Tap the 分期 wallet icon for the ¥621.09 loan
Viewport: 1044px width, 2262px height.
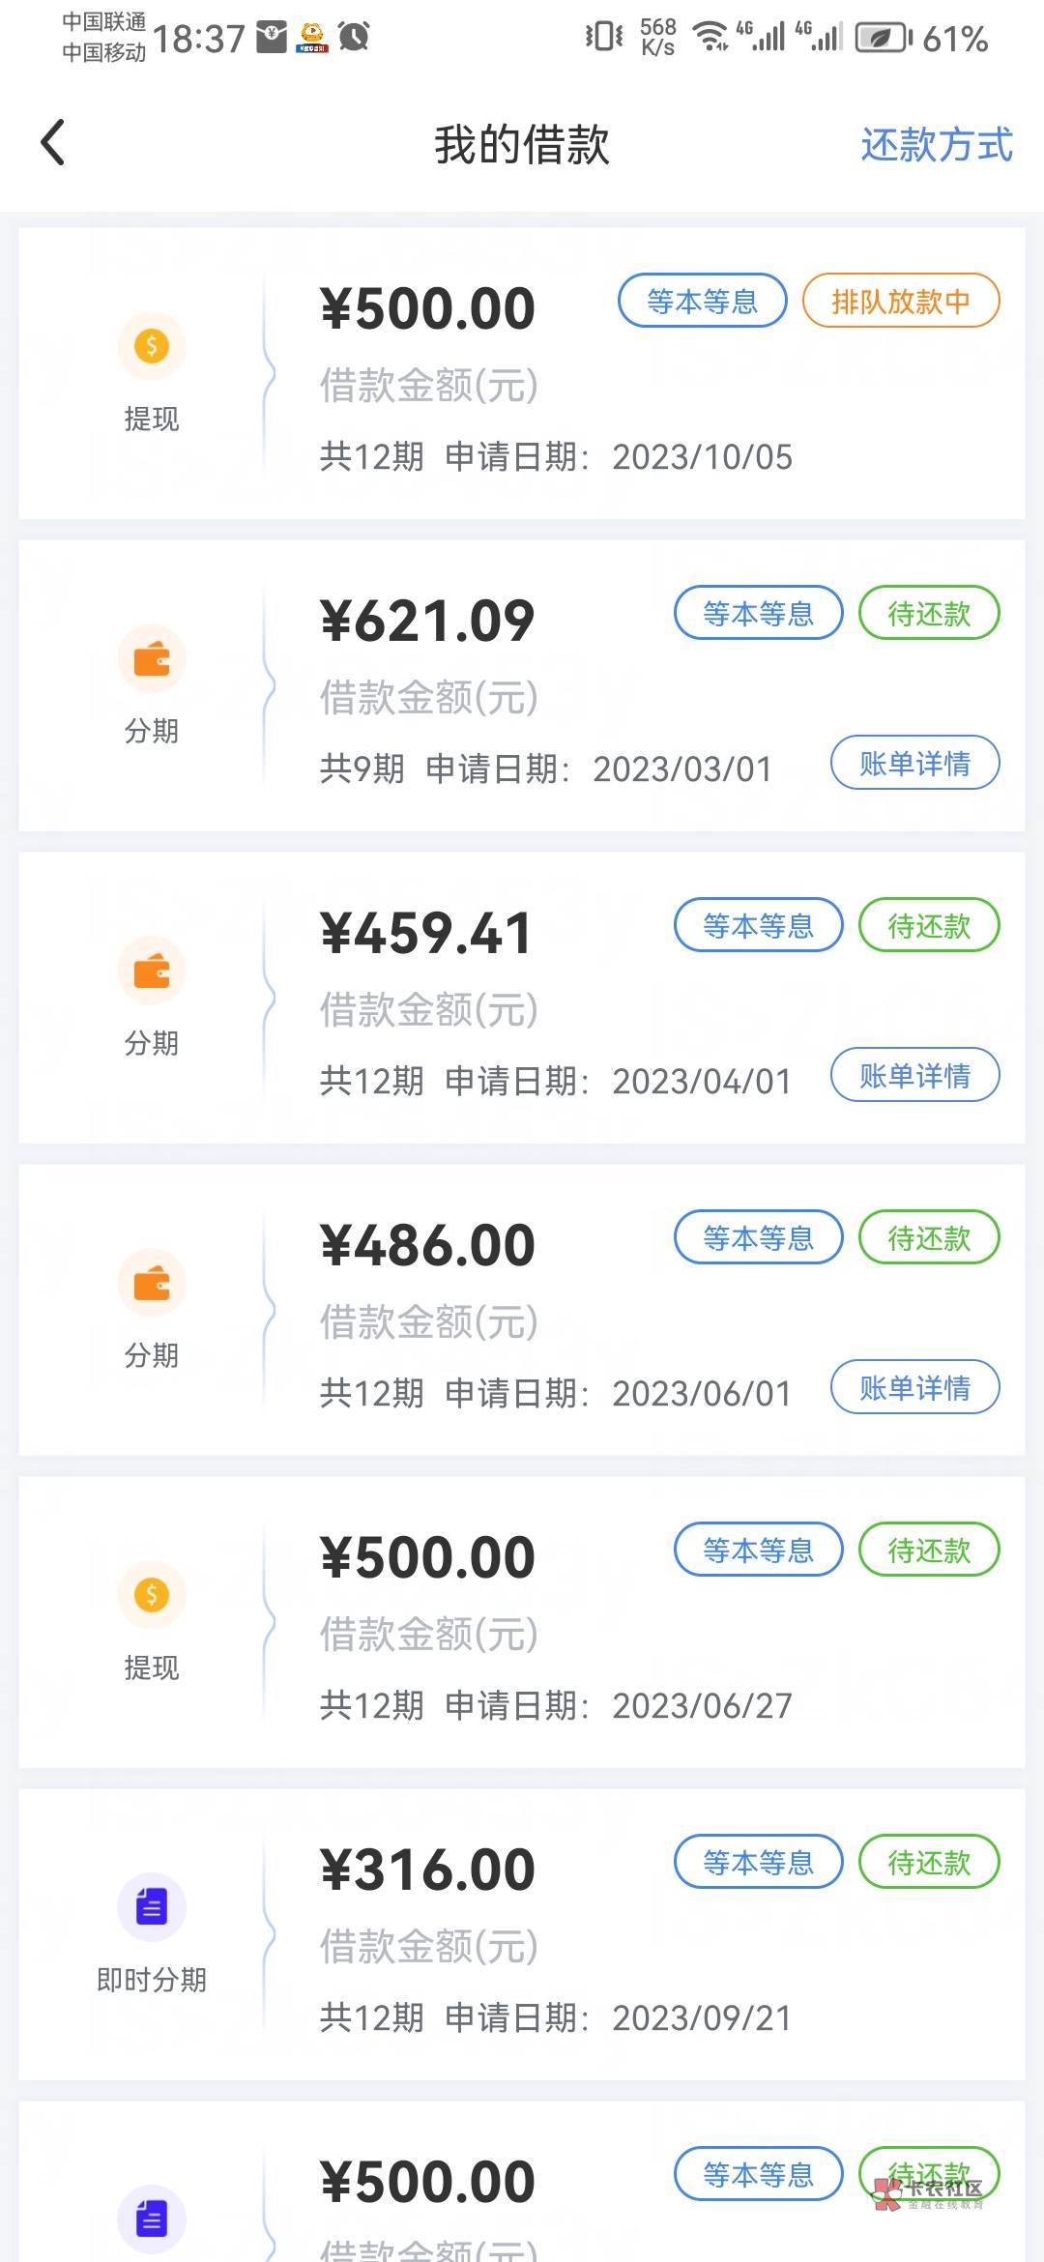(152, 659)
